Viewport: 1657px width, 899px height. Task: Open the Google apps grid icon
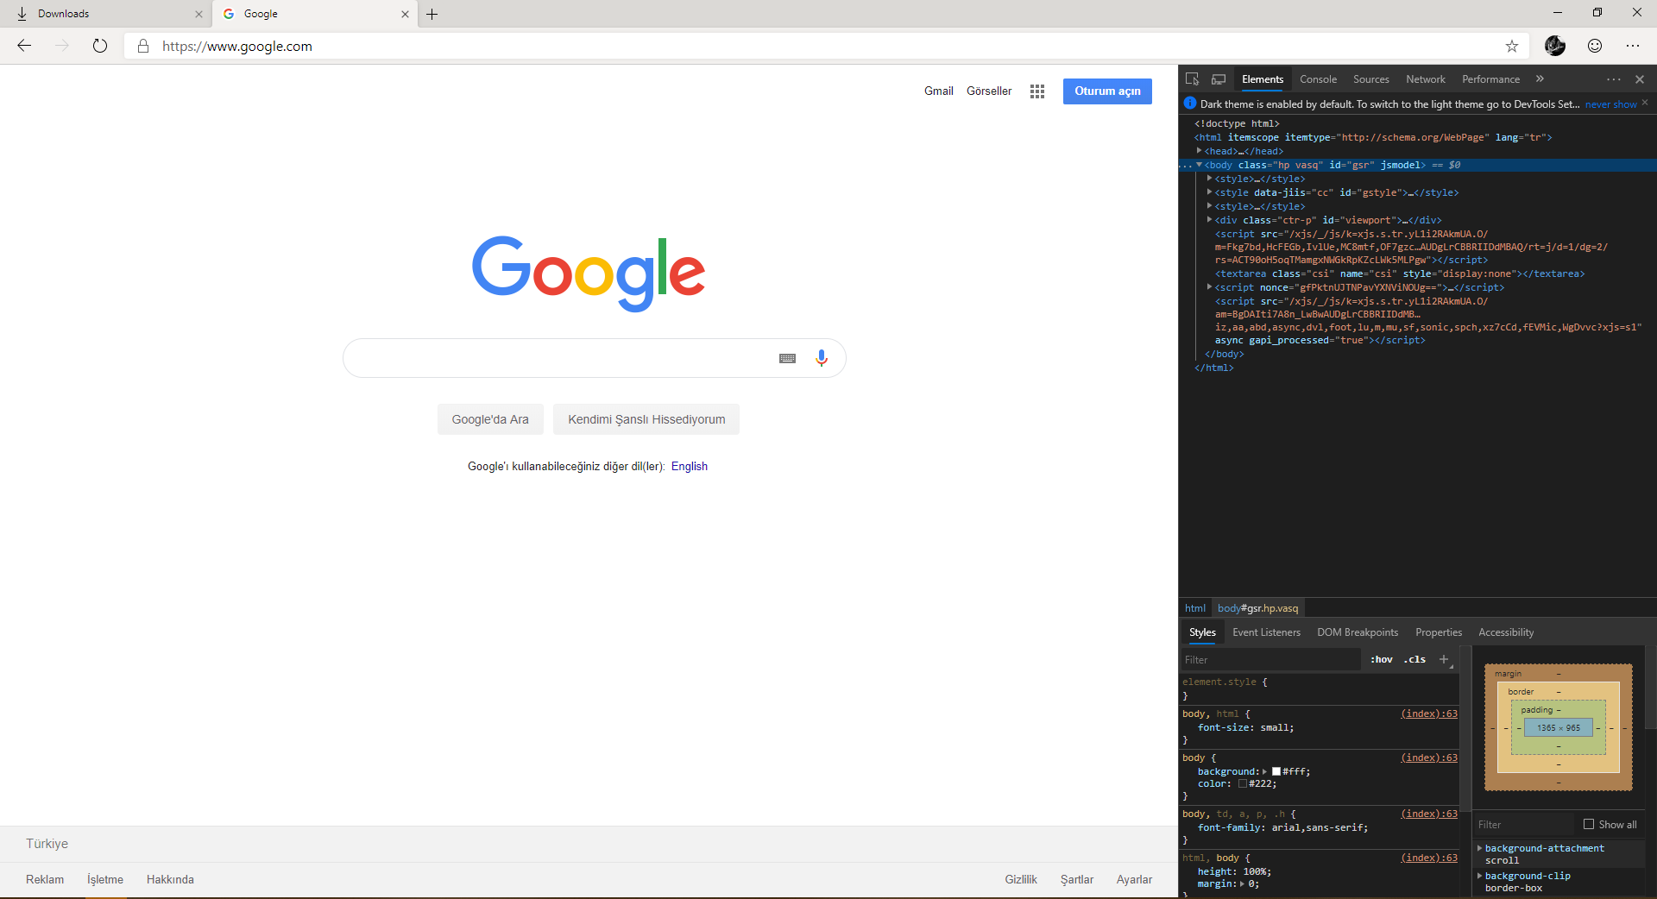point(1037,91)
